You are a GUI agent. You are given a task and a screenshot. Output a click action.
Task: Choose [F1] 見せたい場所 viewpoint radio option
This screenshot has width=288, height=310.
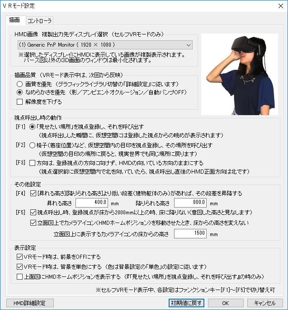pos(32,127)
